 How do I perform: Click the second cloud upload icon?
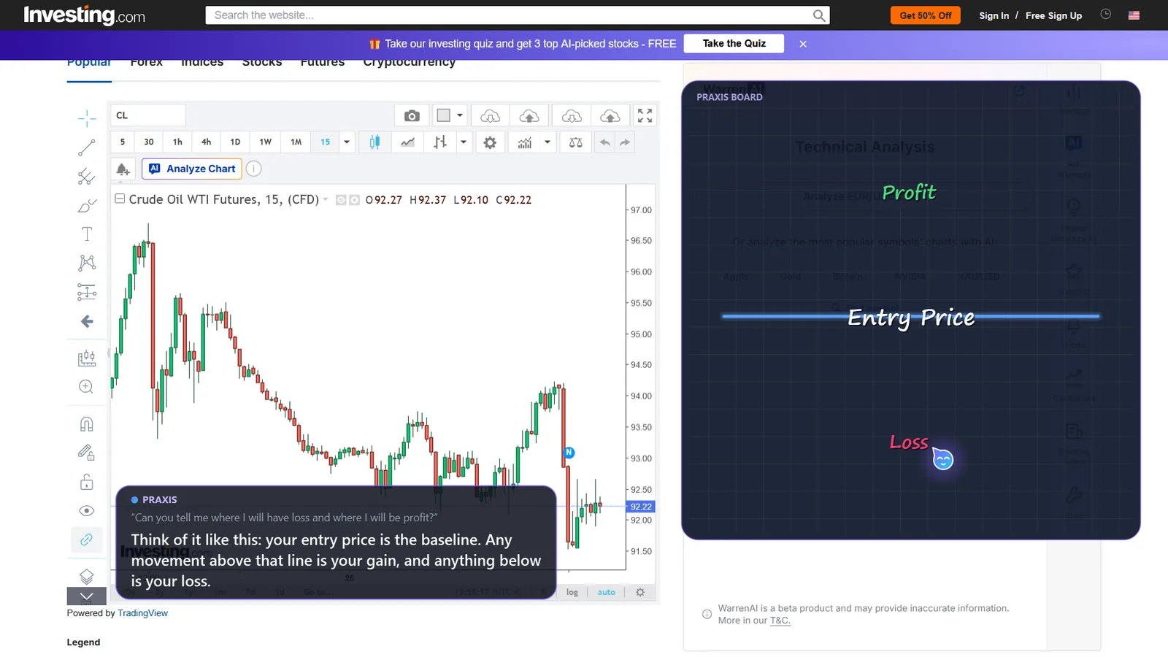pyautogui.click(x=610, y=115)
